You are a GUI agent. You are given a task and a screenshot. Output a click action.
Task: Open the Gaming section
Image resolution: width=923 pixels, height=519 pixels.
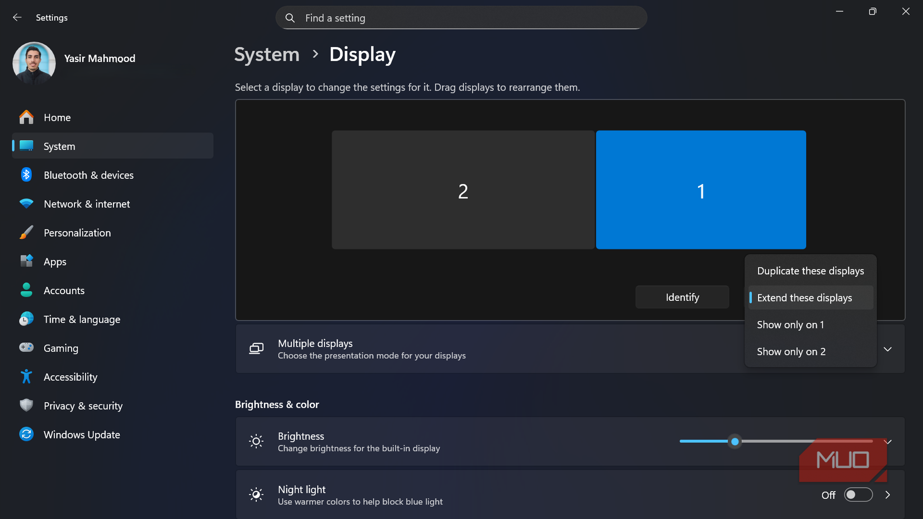(x=61, y=348)
